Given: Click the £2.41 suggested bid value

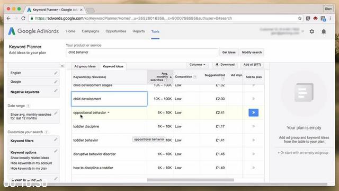Looking at the screenshot, I should pyautogui.click(x=220, y=112).
